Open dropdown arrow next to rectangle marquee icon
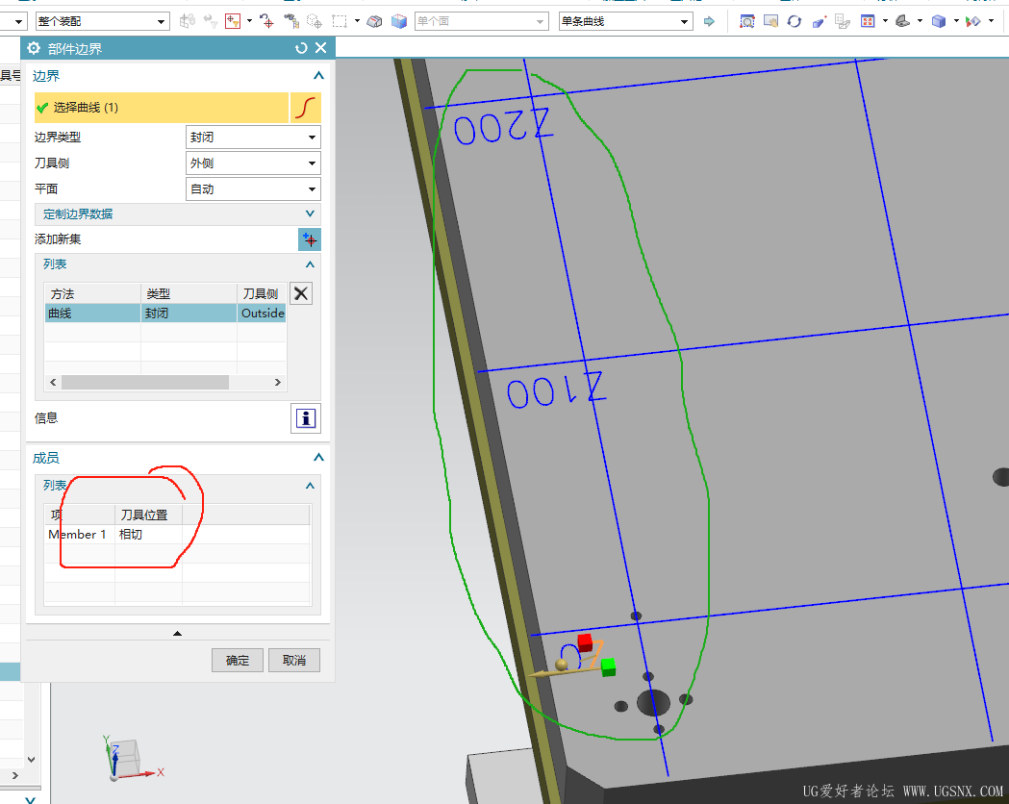This screenshot has height=804, width=1009. 357,21
